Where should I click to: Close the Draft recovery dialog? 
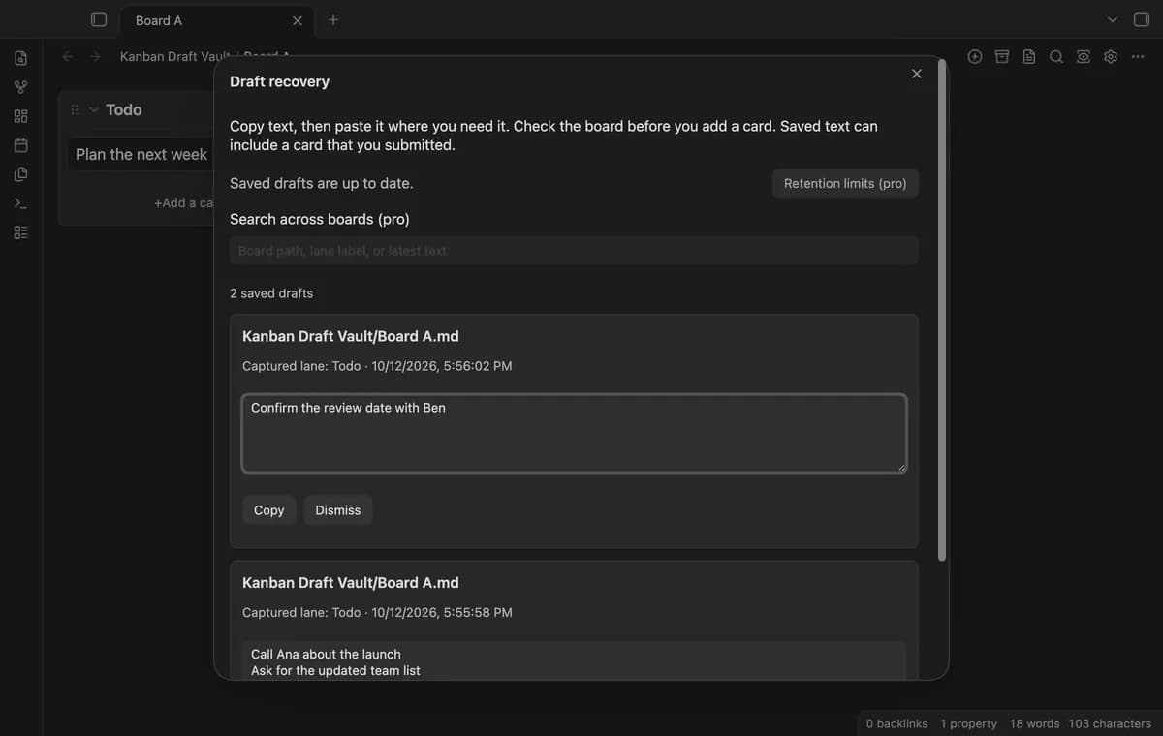tap(917, 74)
